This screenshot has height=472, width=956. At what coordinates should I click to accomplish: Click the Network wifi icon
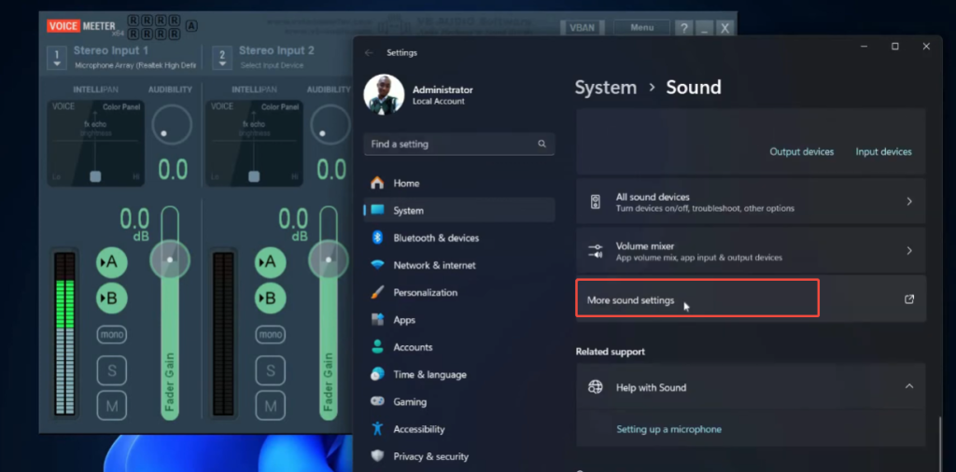tap(377, 265)
